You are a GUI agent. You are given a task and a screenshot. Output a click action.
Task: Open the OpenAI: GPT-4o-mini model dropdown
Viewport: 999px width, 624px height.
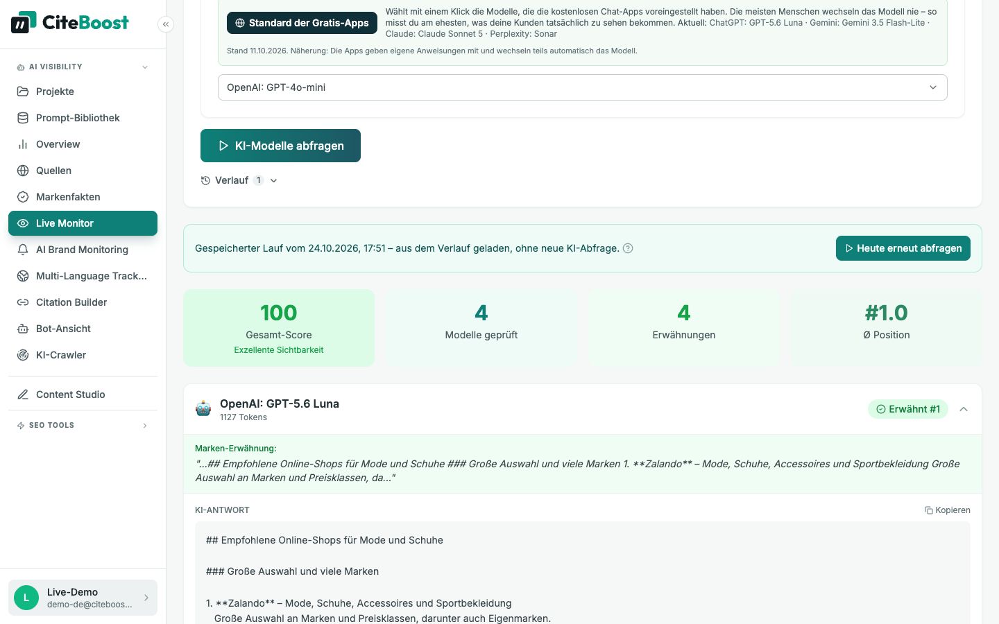(583, 87)
